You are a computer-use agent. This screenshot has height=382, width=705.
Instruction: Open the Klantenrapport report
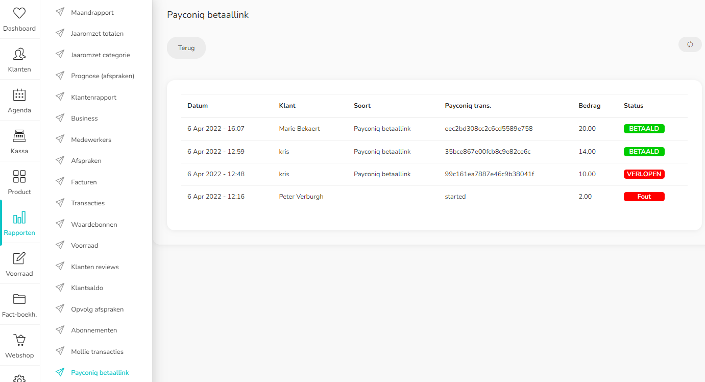click(94, 97)
